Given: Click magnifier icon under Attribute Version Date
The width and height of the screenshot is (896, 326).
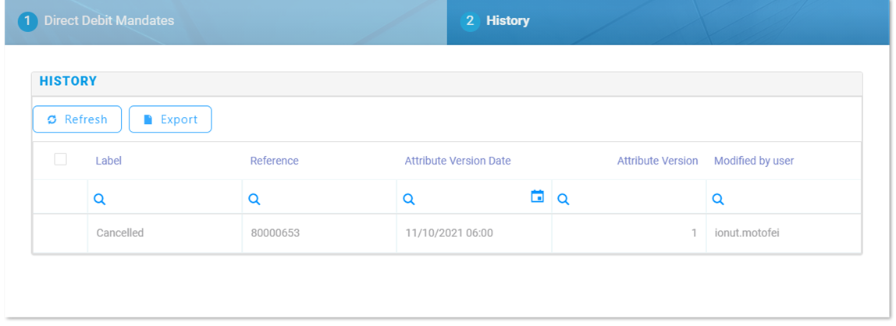Looking at the screenshot, I should click(x=408, y=200).
